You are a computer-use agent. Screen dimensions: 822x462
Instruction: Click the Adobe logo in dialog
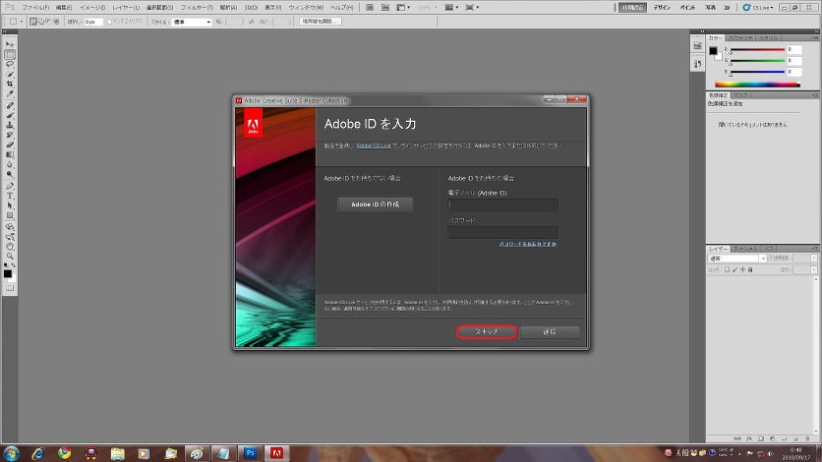(253, 124)
